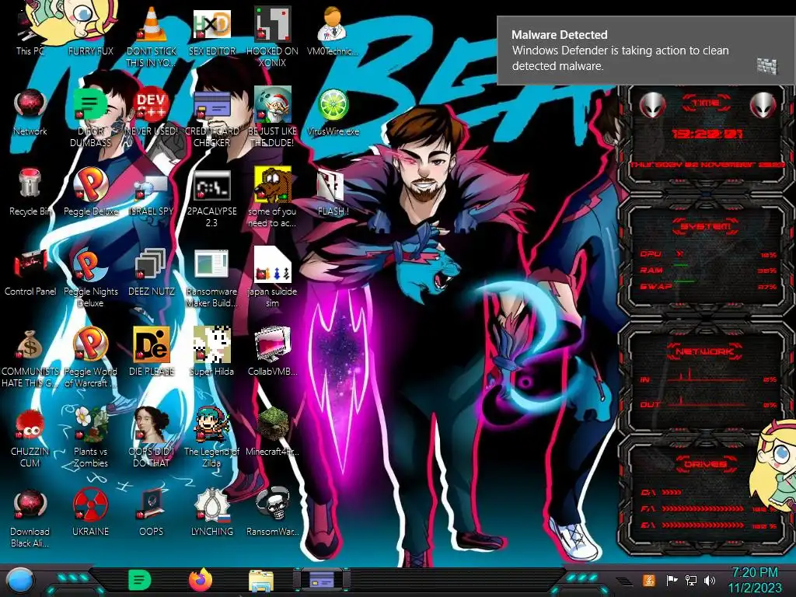Open the red fuzzy CHUZZIN CUM icon
Image resolution: width=796 pixels, height=597 pixels.
[x=30, y=438]
